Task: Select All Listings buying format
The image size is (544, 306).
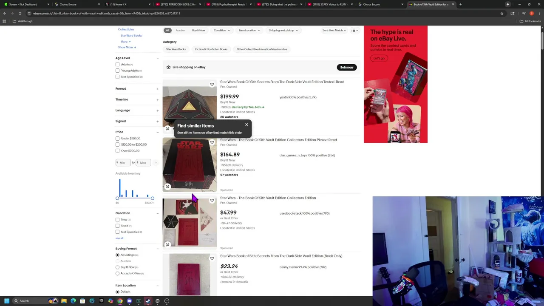Action: tap(118, 255)
